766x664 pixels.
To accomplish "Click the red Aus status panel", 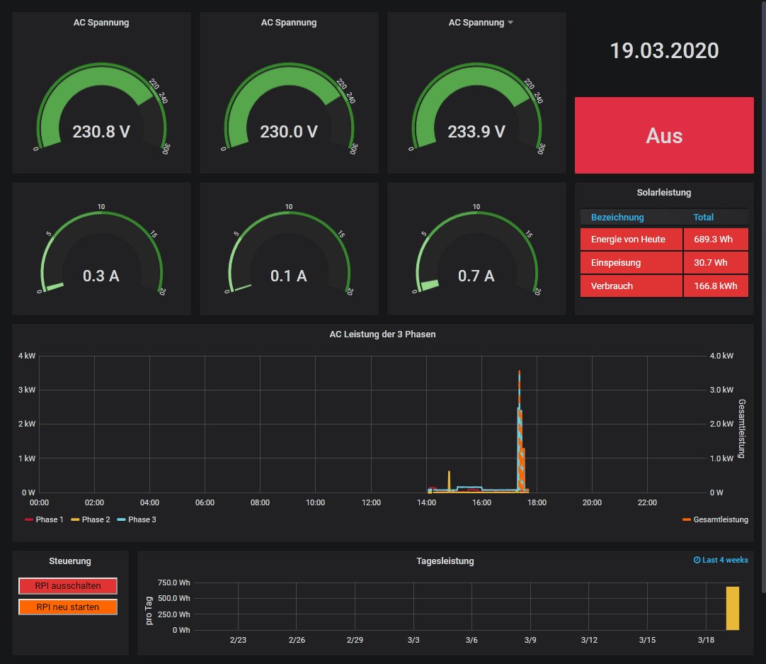I will click(663, 135).
